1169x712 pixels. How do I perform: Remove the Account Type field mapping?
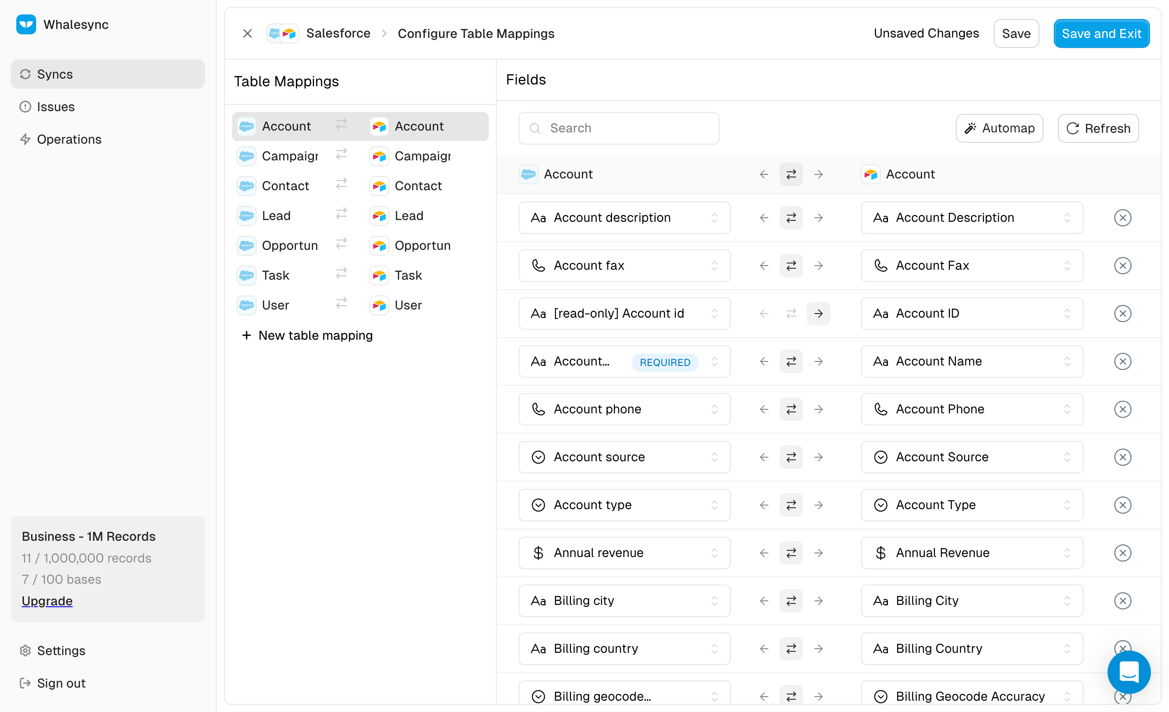tap(1122, 505)
